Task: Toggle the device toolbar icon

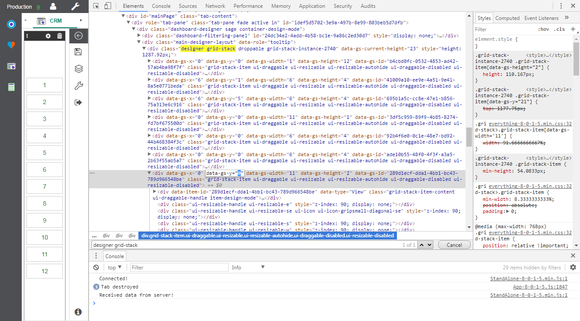Action: (x=108, y=6)
